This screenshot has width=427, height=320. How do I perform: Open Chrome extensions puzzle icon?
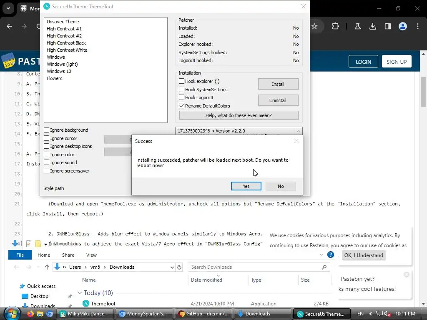click(336, 26)
